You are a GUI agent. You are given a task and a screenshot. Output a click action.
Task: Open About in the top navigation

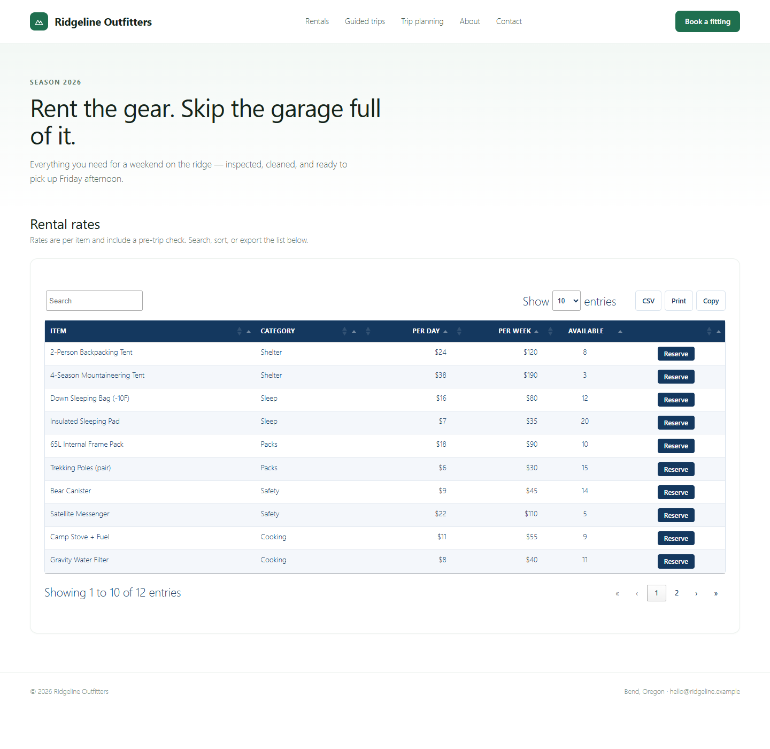(x=470, y=21)
